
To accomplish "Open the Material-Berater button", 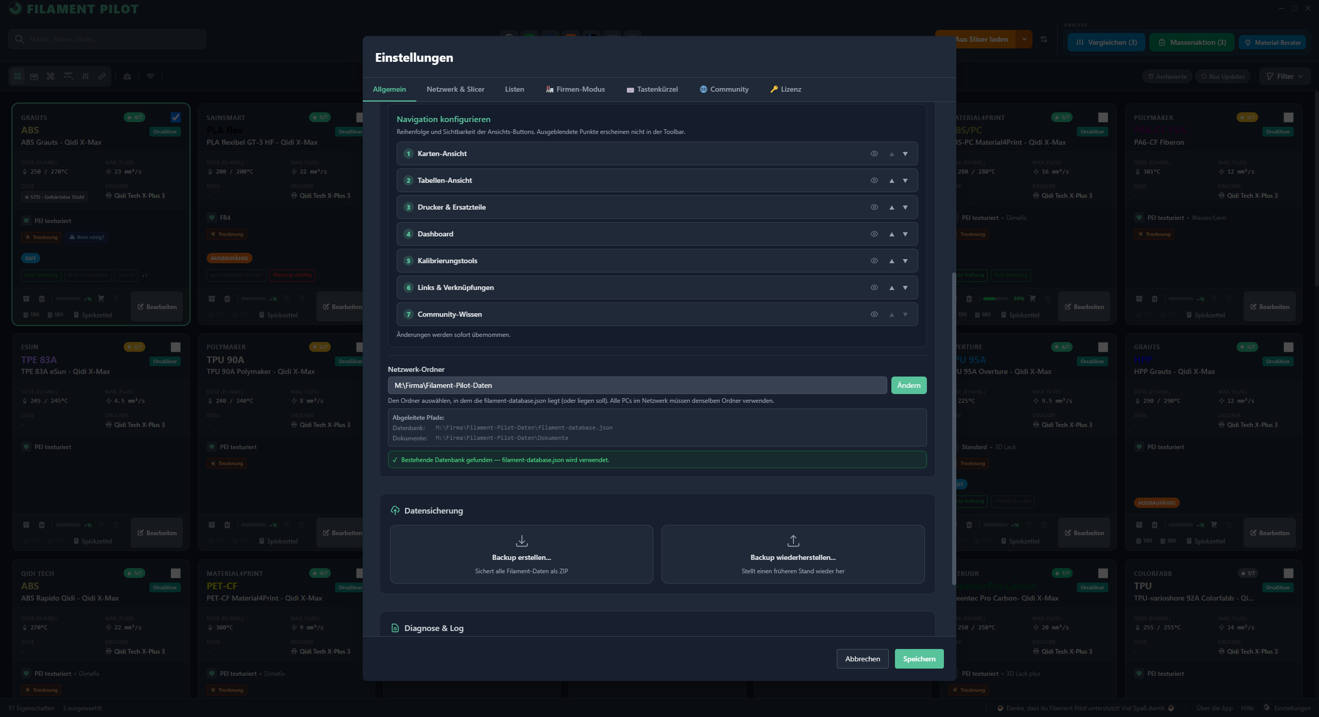I will [x=1273, y=42].
